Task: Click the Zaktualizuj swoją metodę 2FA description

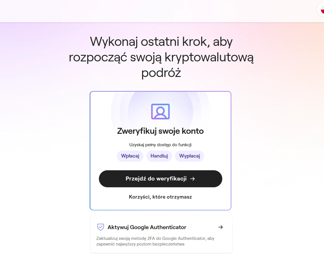Action: pyautogui.click(x=155, y=241)
